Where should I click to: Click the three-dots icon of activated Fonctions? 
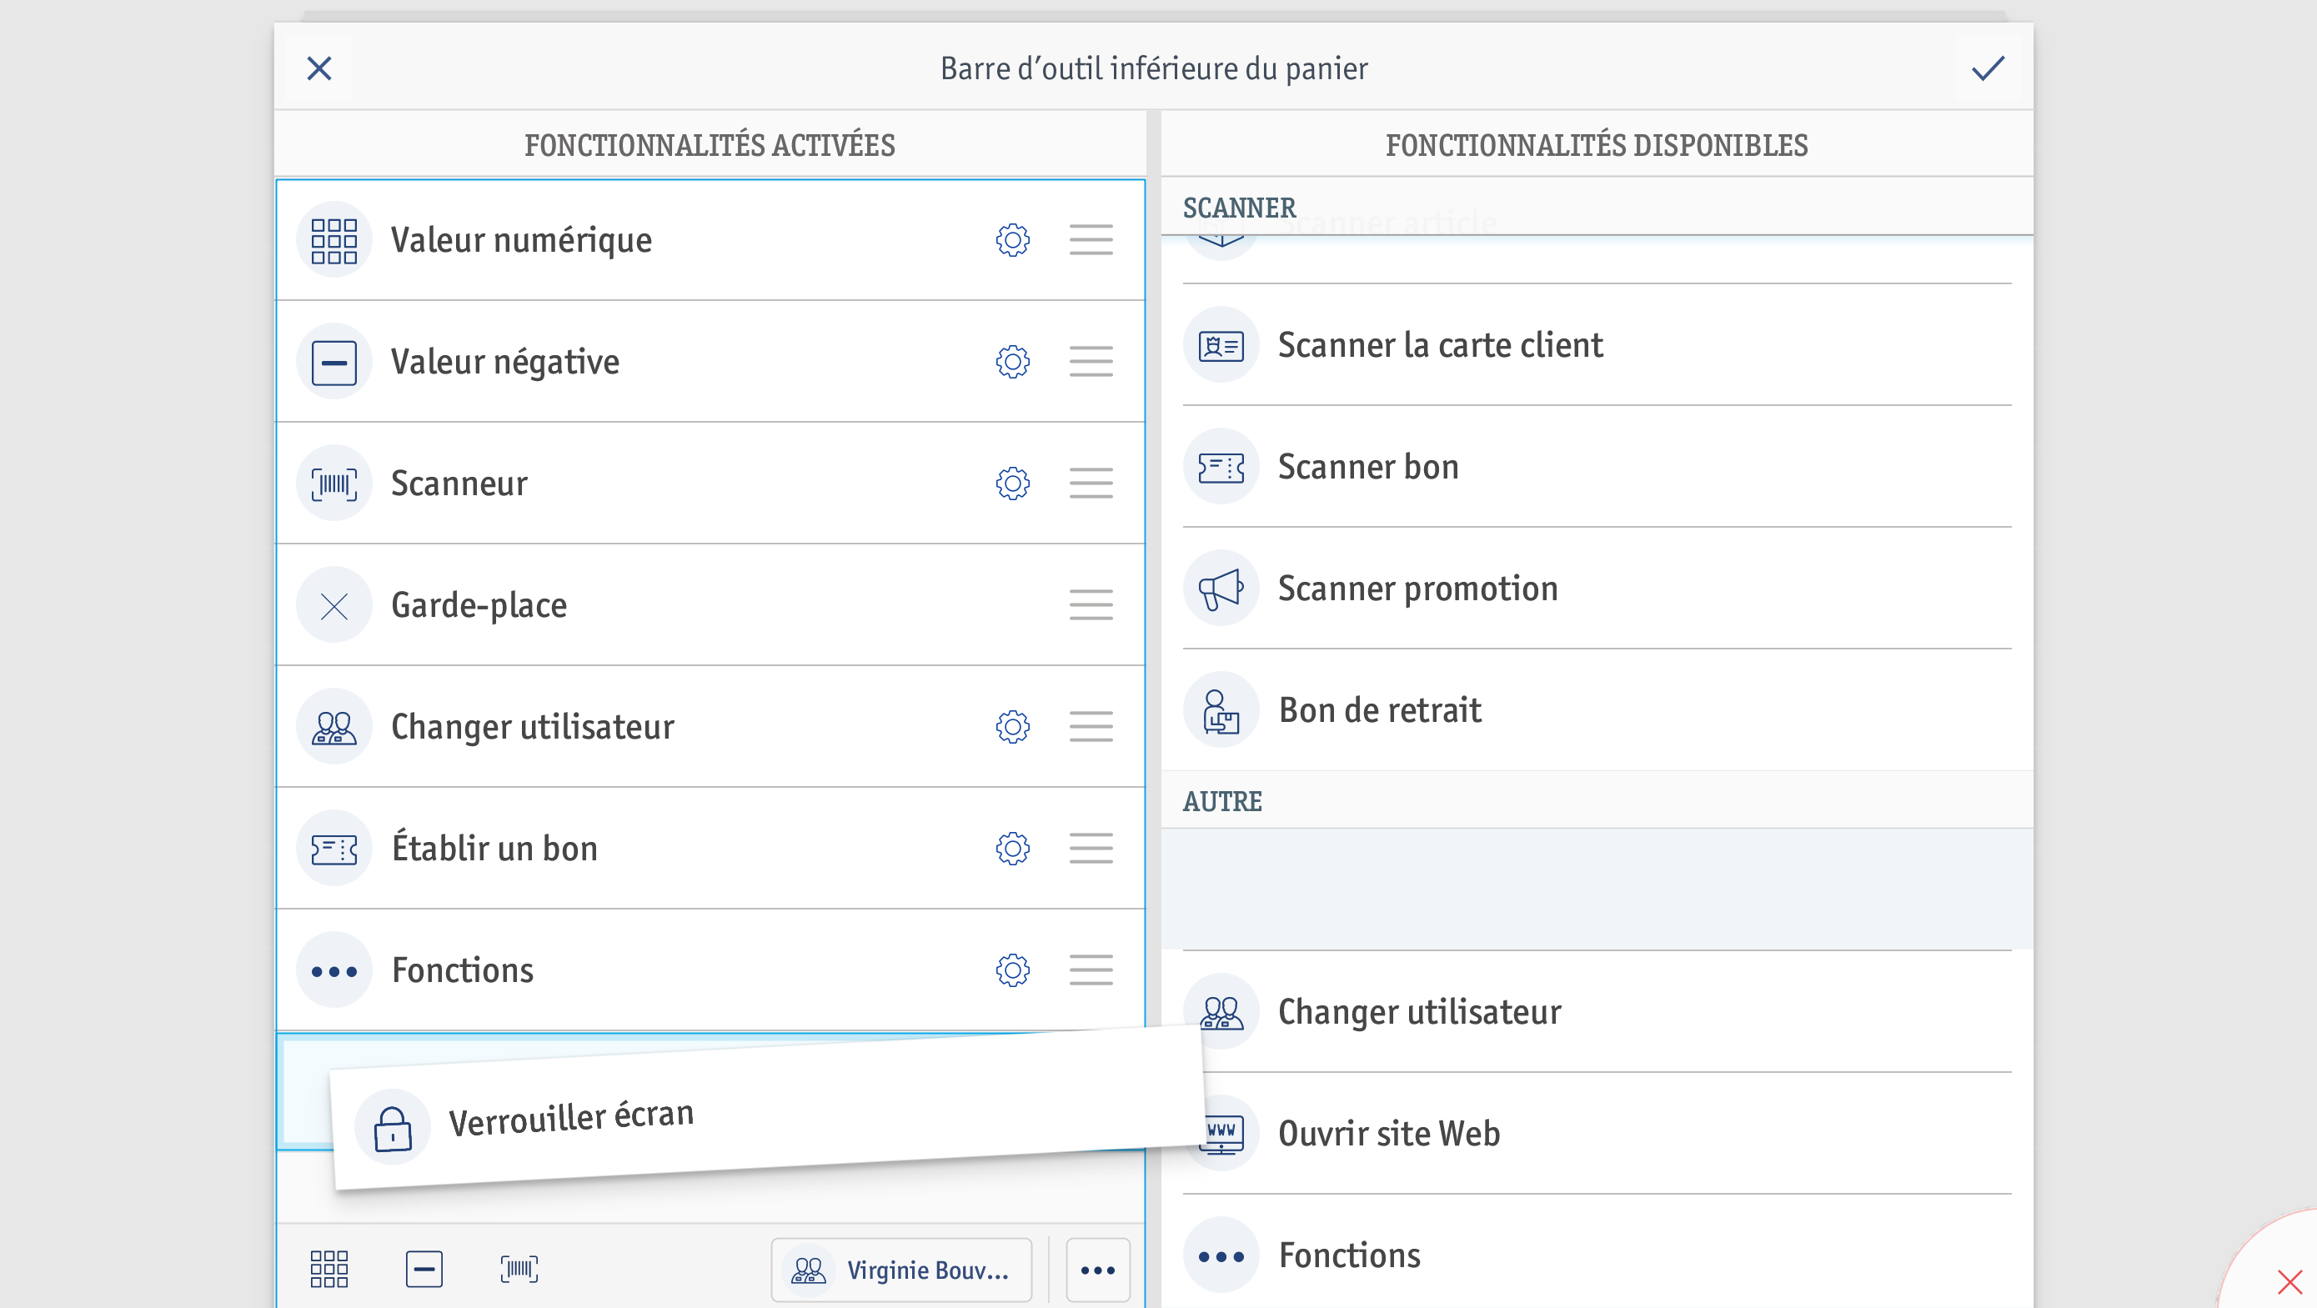[334, 970]
